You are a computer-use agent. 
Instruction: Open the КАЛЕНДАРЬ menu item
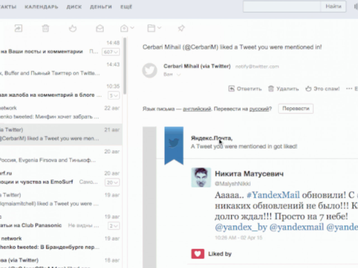(41, 7)
